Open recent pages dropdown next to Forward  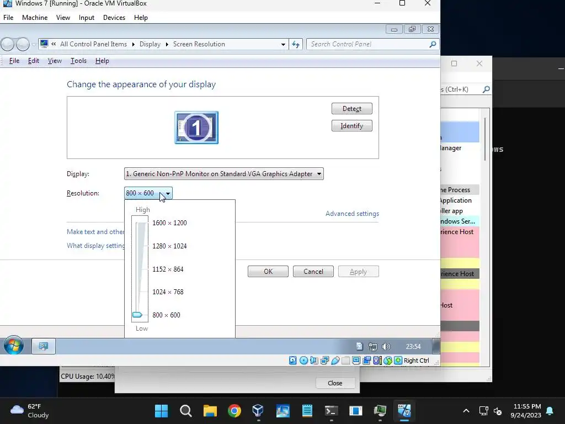(x=34, y=44)
